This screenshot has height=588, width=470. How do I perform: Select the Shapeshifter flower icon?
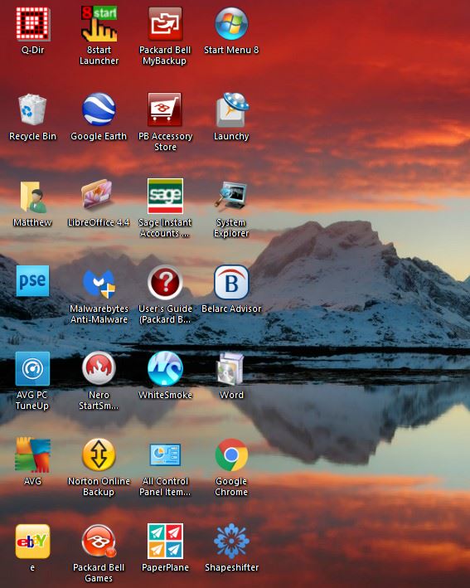231,541
